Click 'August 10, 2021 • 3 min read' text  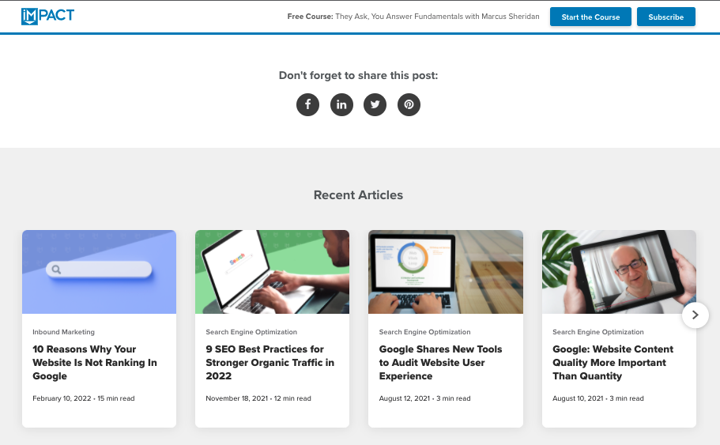(597, 398)
